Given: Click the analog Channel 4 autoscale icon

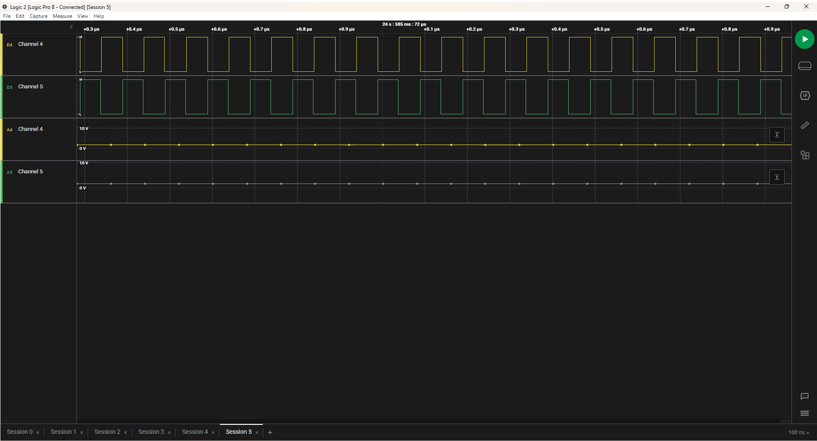Looking at the screenshot, I should tap(777, 135).
